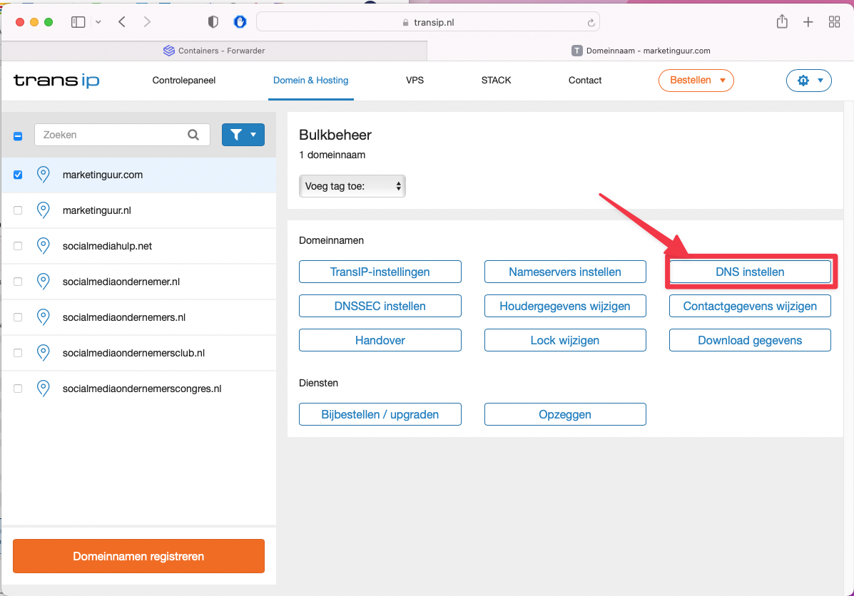
Task: Click the DNS instellen button
Action: pyautogui.click(x=750, y=272)
